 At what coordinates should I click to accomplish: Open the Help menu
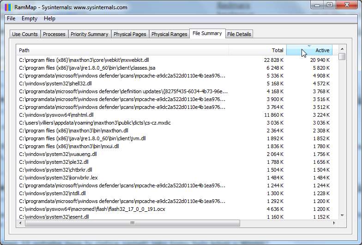tap(49, 18)
